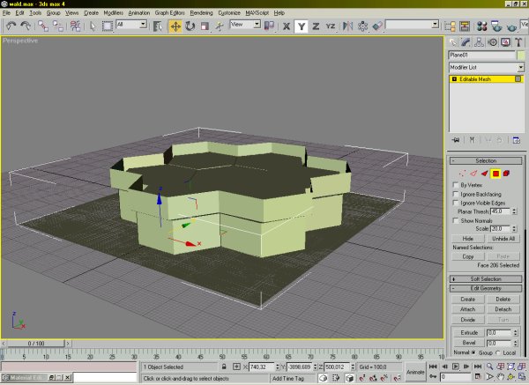Viewport: 529px width, 385px height.
Task: Click the Planar Thresh value field
Action: click(497, 211)
